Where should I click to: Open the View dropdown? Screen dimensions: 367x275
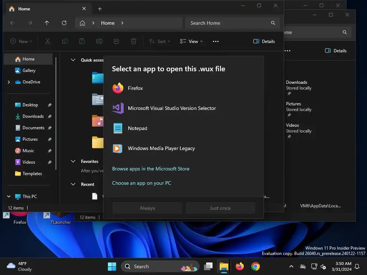click(x=191, y=42)
